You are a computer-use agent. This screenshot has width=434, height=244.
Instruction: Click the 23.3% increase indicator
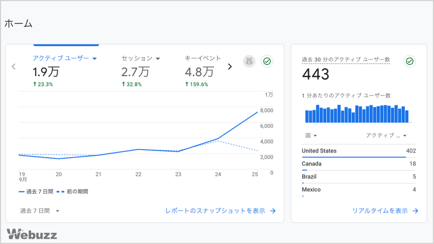tap(43, 84)
